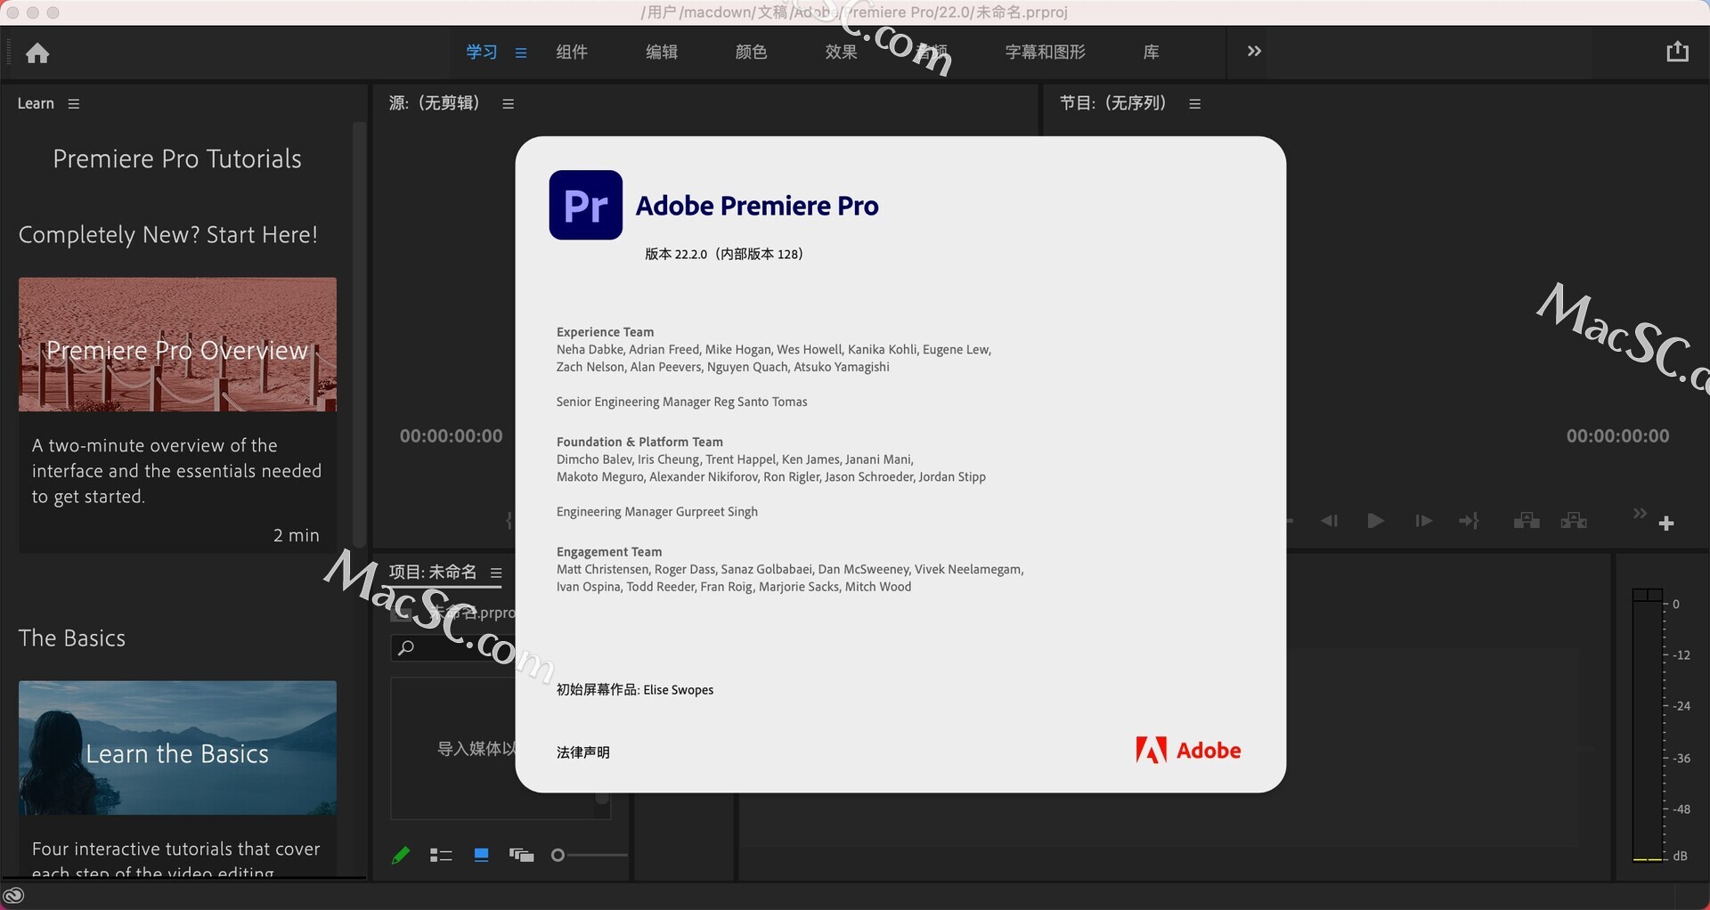Image resolution: width=1710 pixels, height=910 pixels.
Task: Click The Basics section heading
Action: click(72, 638)
